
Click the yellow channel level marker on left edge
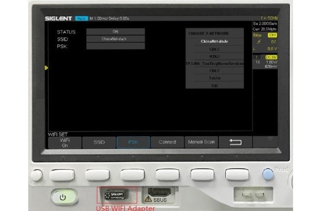(47, 68)
